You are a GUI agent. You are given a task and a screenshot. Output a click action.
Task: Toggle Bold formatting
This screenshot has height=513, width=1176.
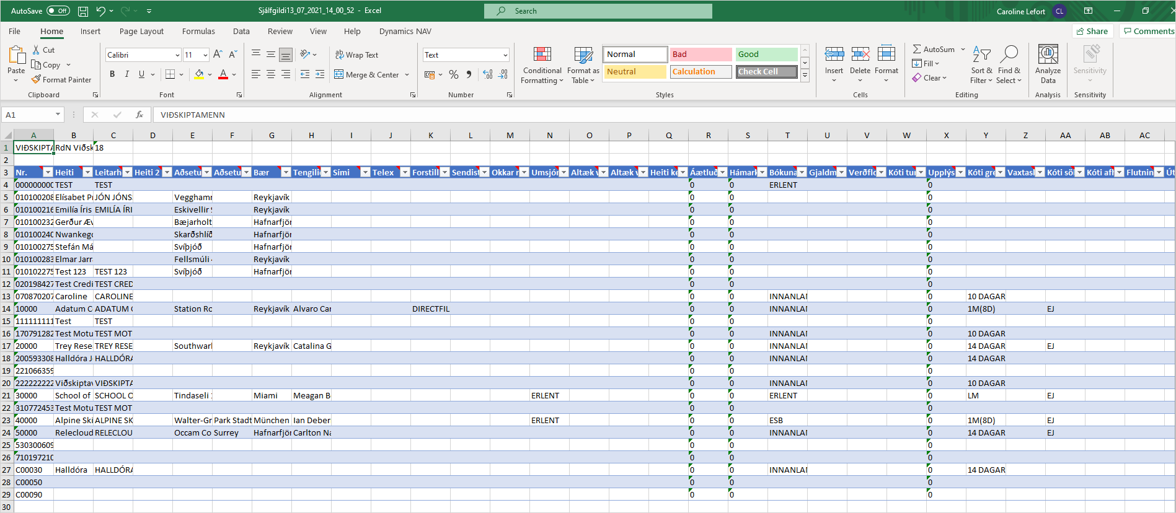point(112,74)
